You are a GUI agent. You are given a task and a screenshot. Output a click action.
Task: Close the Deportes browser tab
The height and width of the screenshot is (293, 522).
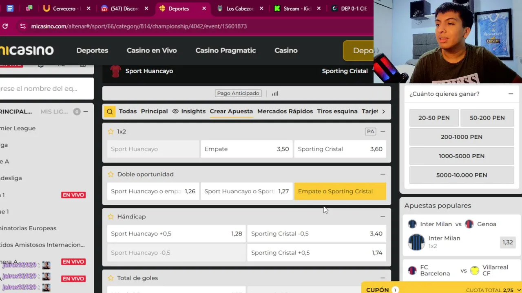(204, 8)
